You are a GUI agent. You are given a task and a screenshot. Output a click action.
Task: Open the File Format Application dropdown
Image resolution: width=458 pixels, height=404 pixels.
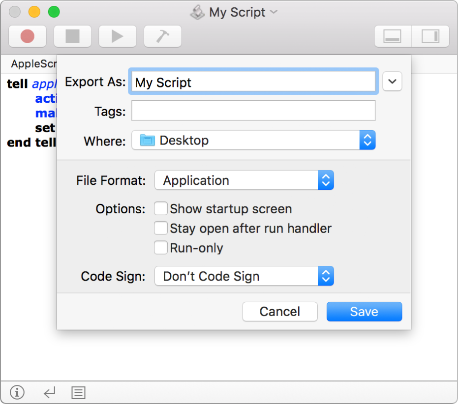coord(244,180)
